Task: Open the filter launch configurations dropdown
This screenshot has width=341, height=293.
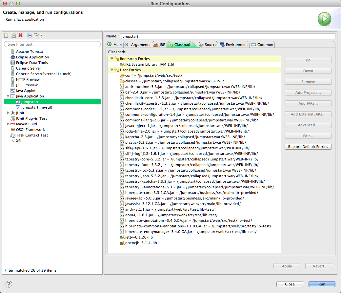Action: [x=38, y=35]
